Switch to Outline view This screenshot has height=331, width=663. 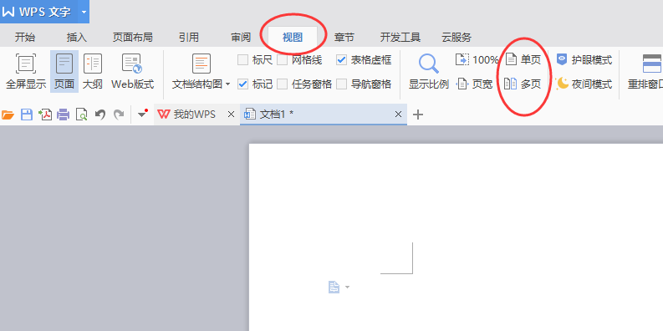93,71
